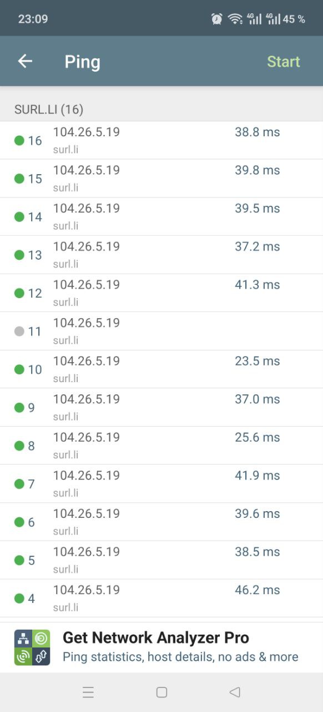This screenshot has height=712, width=323.
Task: Tap the Android back triangle icon
Action: pyautogui.click(x=235, y=693)
